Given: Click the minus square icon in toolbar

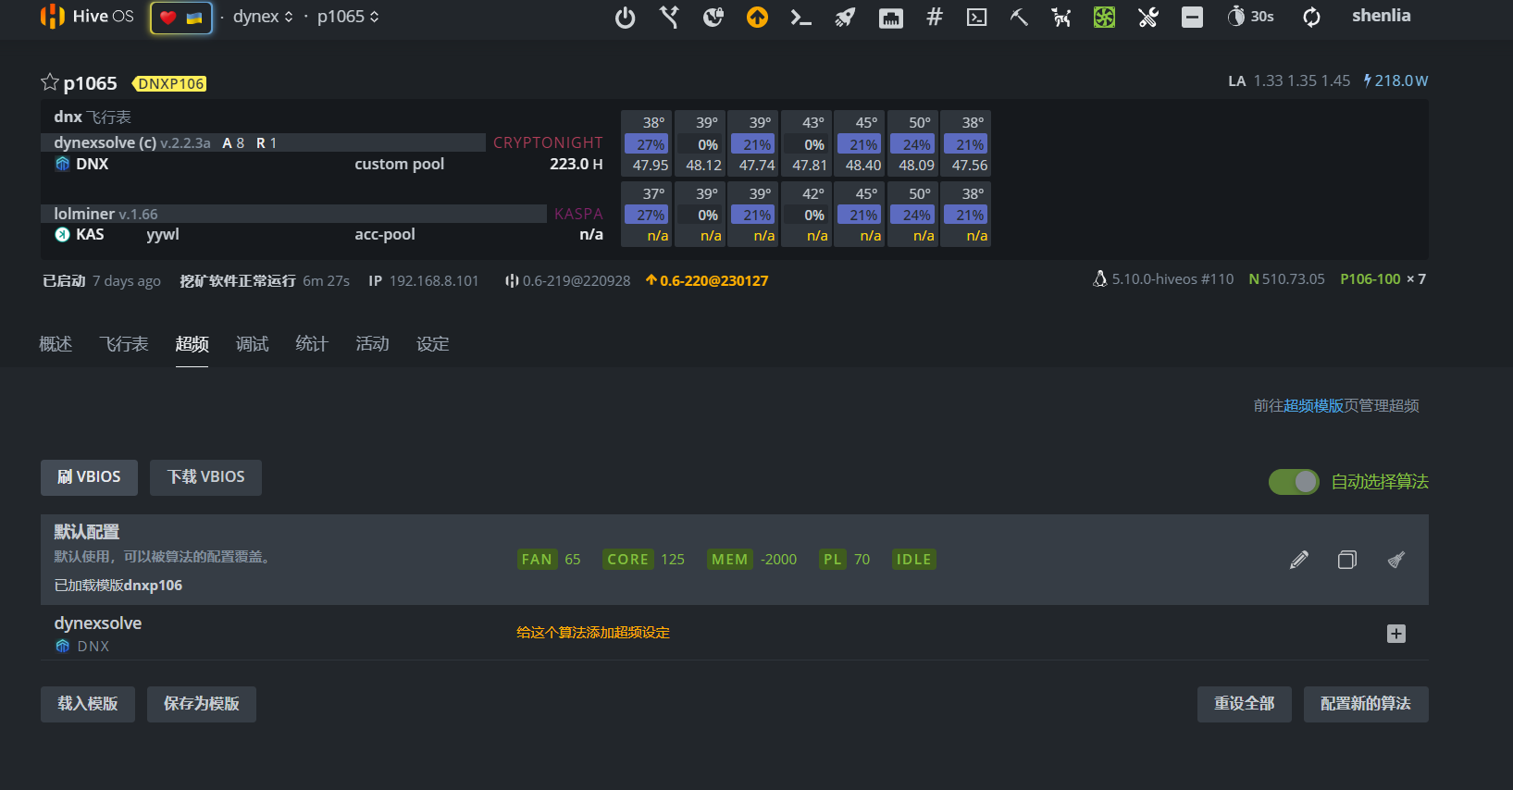Looking at the screenshot, I should [x=1192, y=17].
